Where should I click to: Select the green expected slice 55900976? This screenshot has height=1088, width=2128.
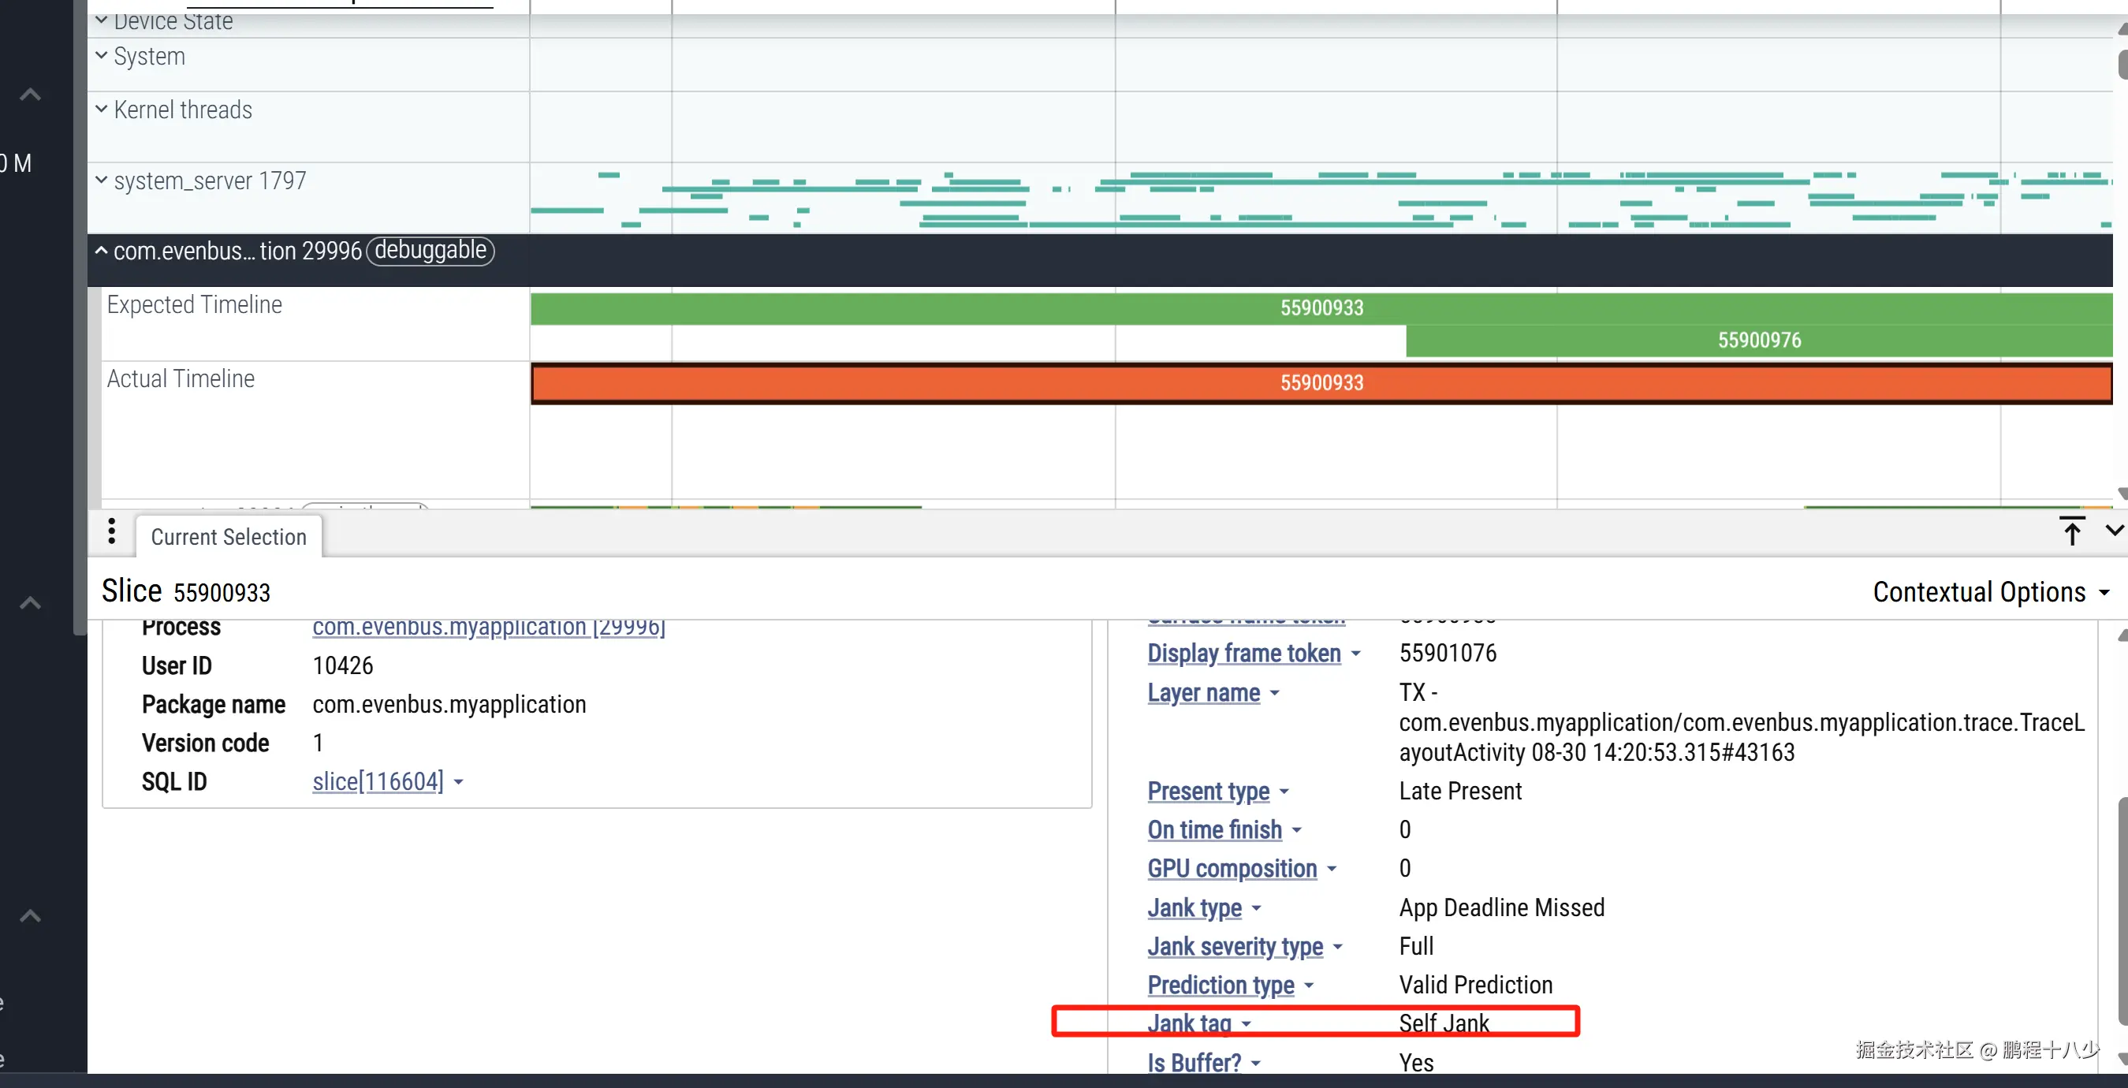point(1758,341)
